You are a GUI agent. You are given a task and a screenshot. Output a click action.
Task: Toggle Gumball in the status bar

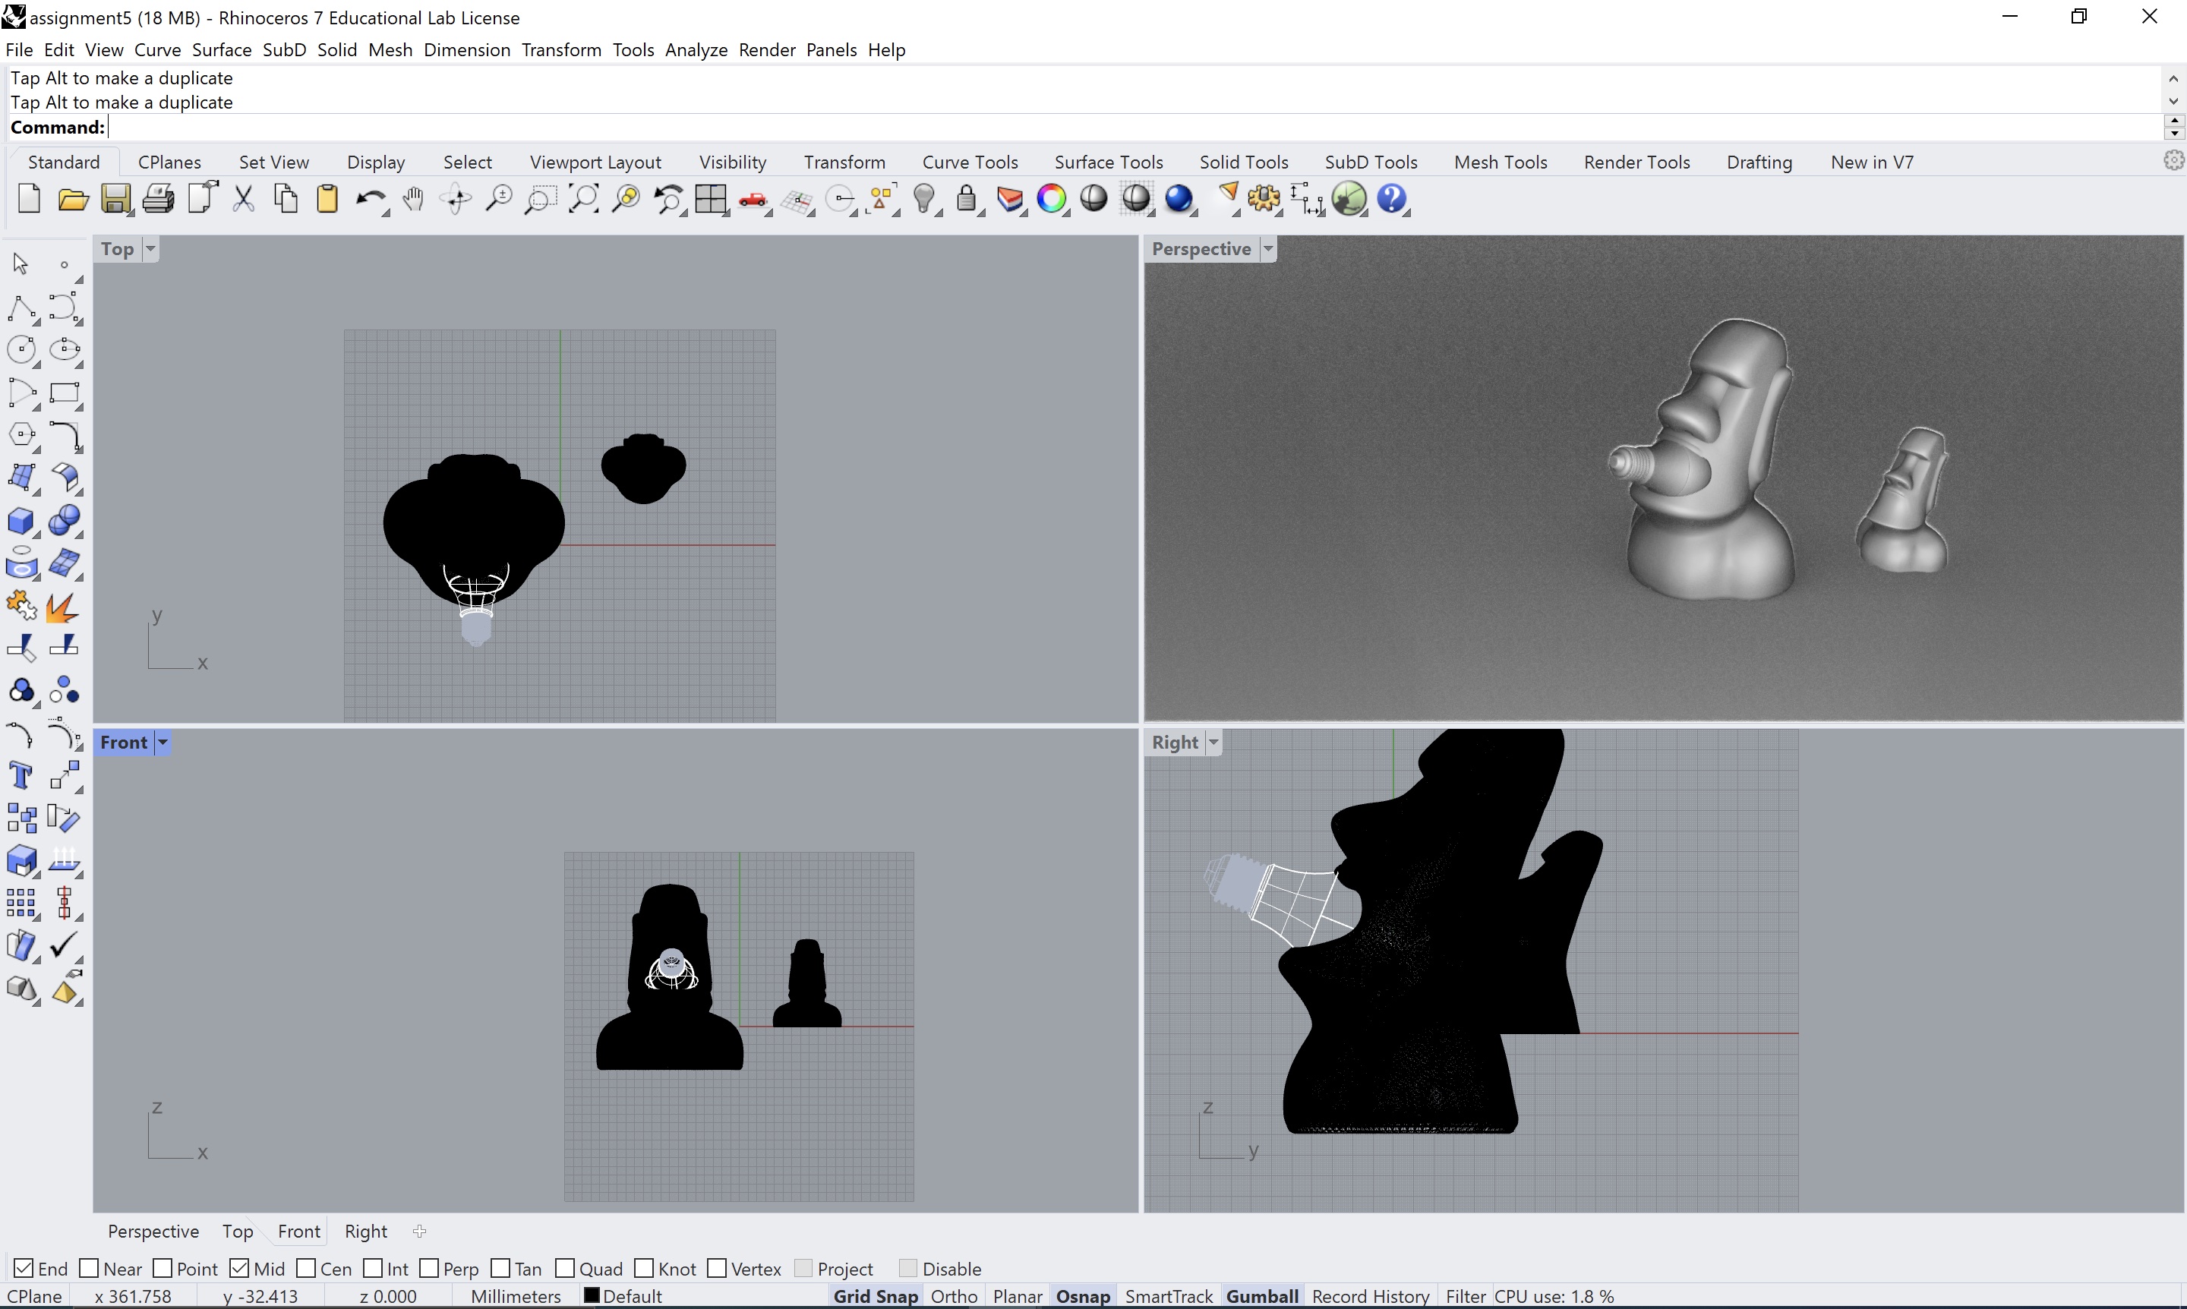click(1261, 1296)
